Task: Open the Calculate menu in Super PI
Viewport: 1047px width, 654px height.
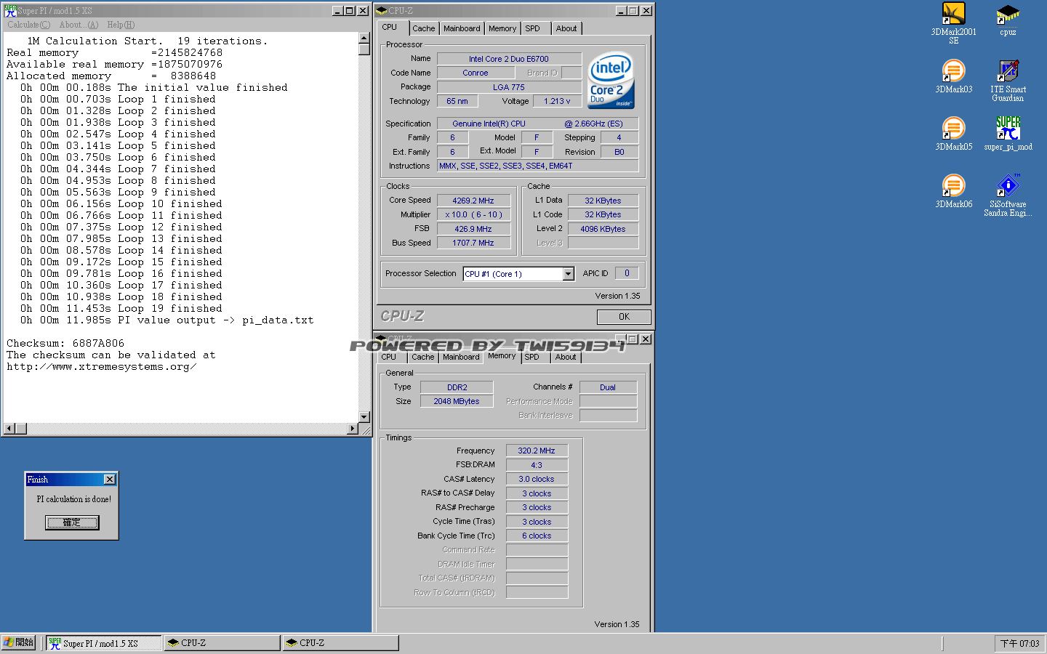Action: pyautogui.click(x=29, y=25)
